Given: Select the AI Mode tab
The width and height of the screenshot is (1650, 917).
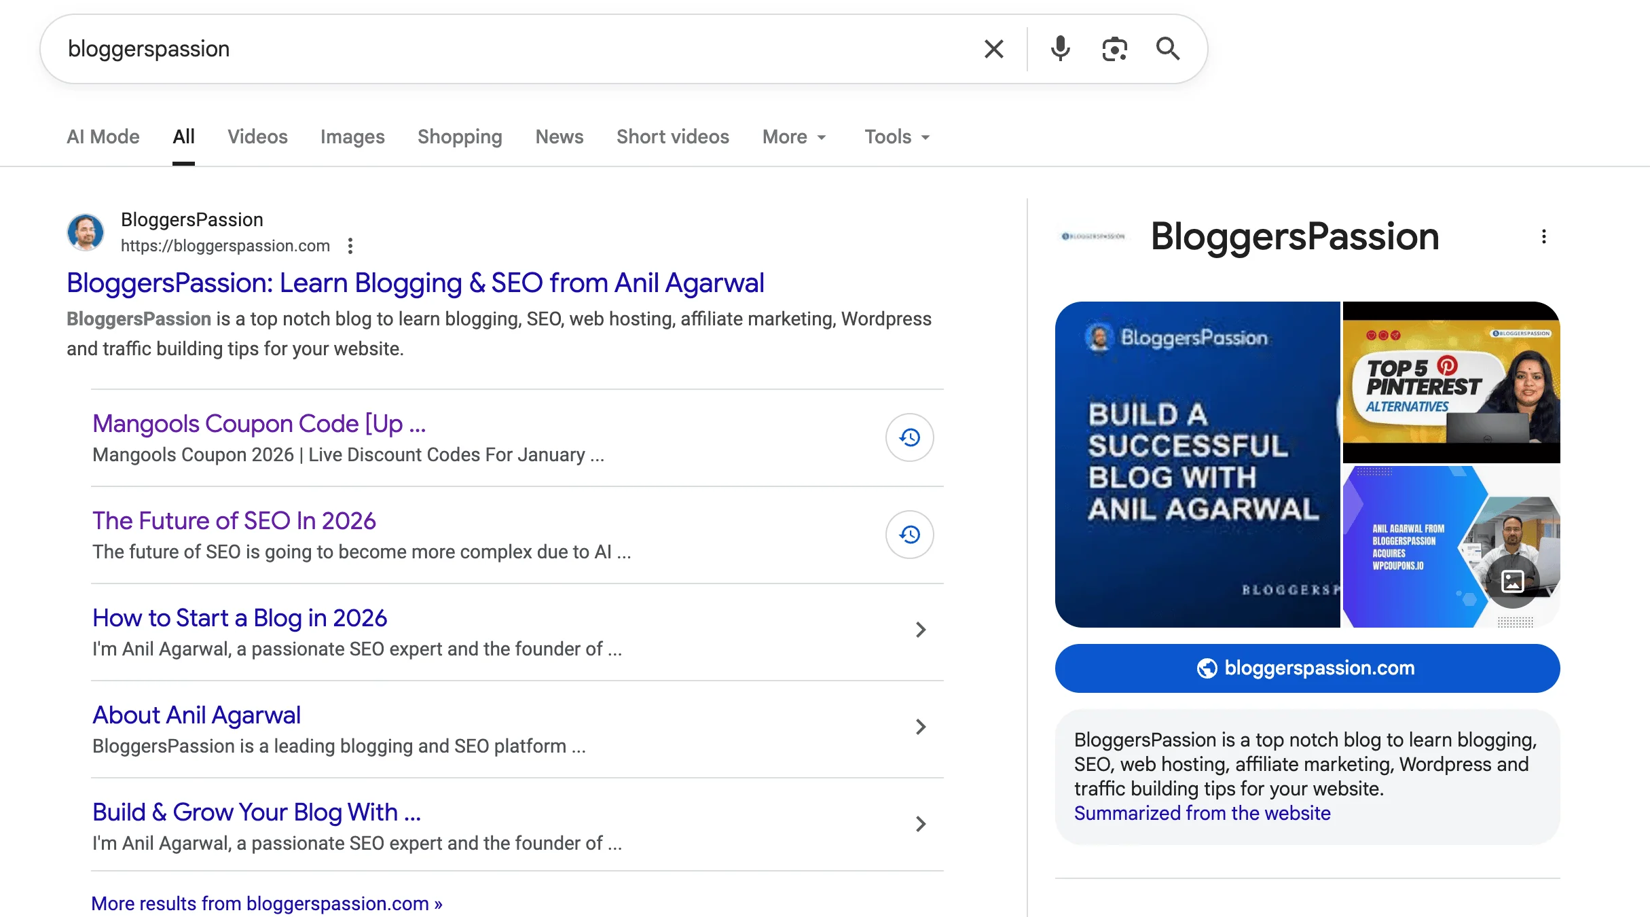Looking at the screenshot, I should [103, 137].
